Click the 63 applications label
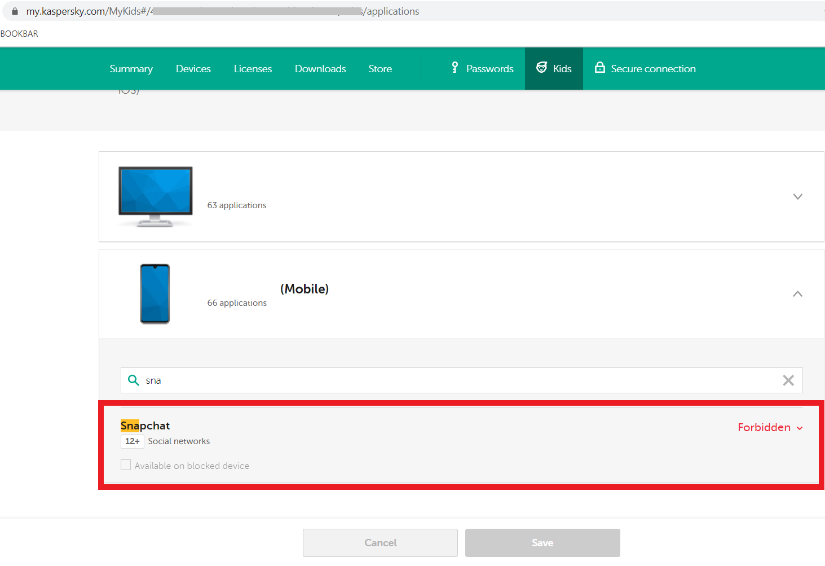This screenshot has height=566, width=825. [237, 205]
